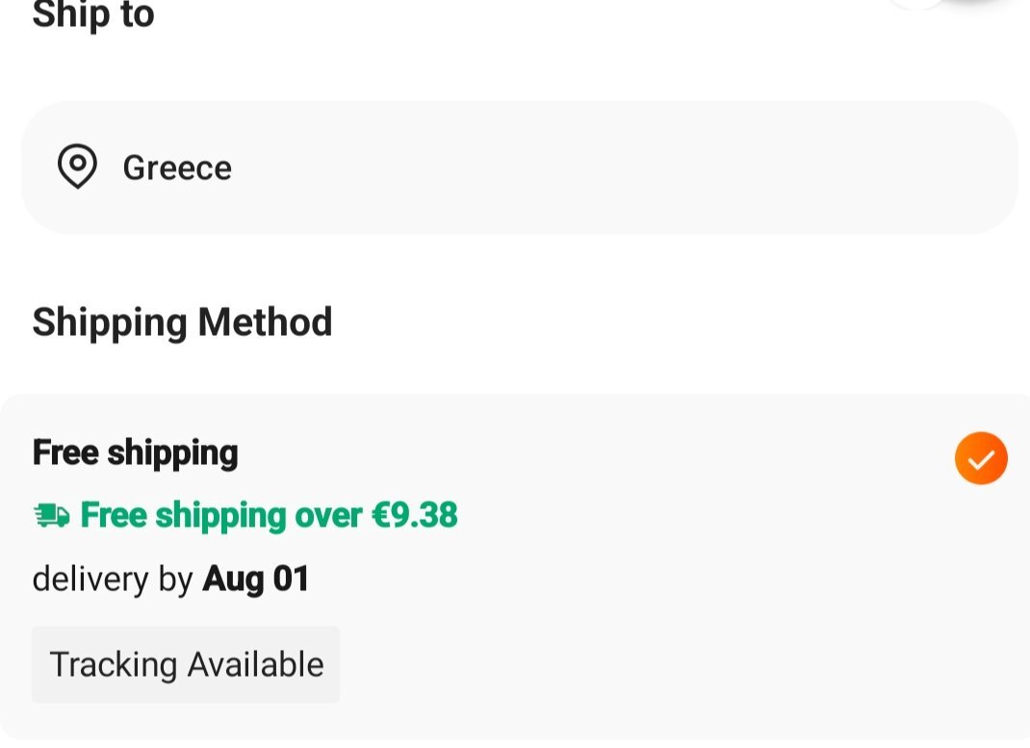This screenshot has height=748, width=1030.
Task: Click the word shipping in the green promo
Action: (220, 516)
